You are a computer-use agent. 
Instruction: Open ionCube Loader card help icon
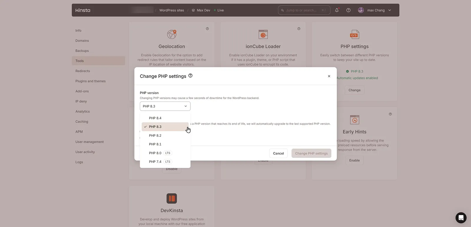coord(299,29)
